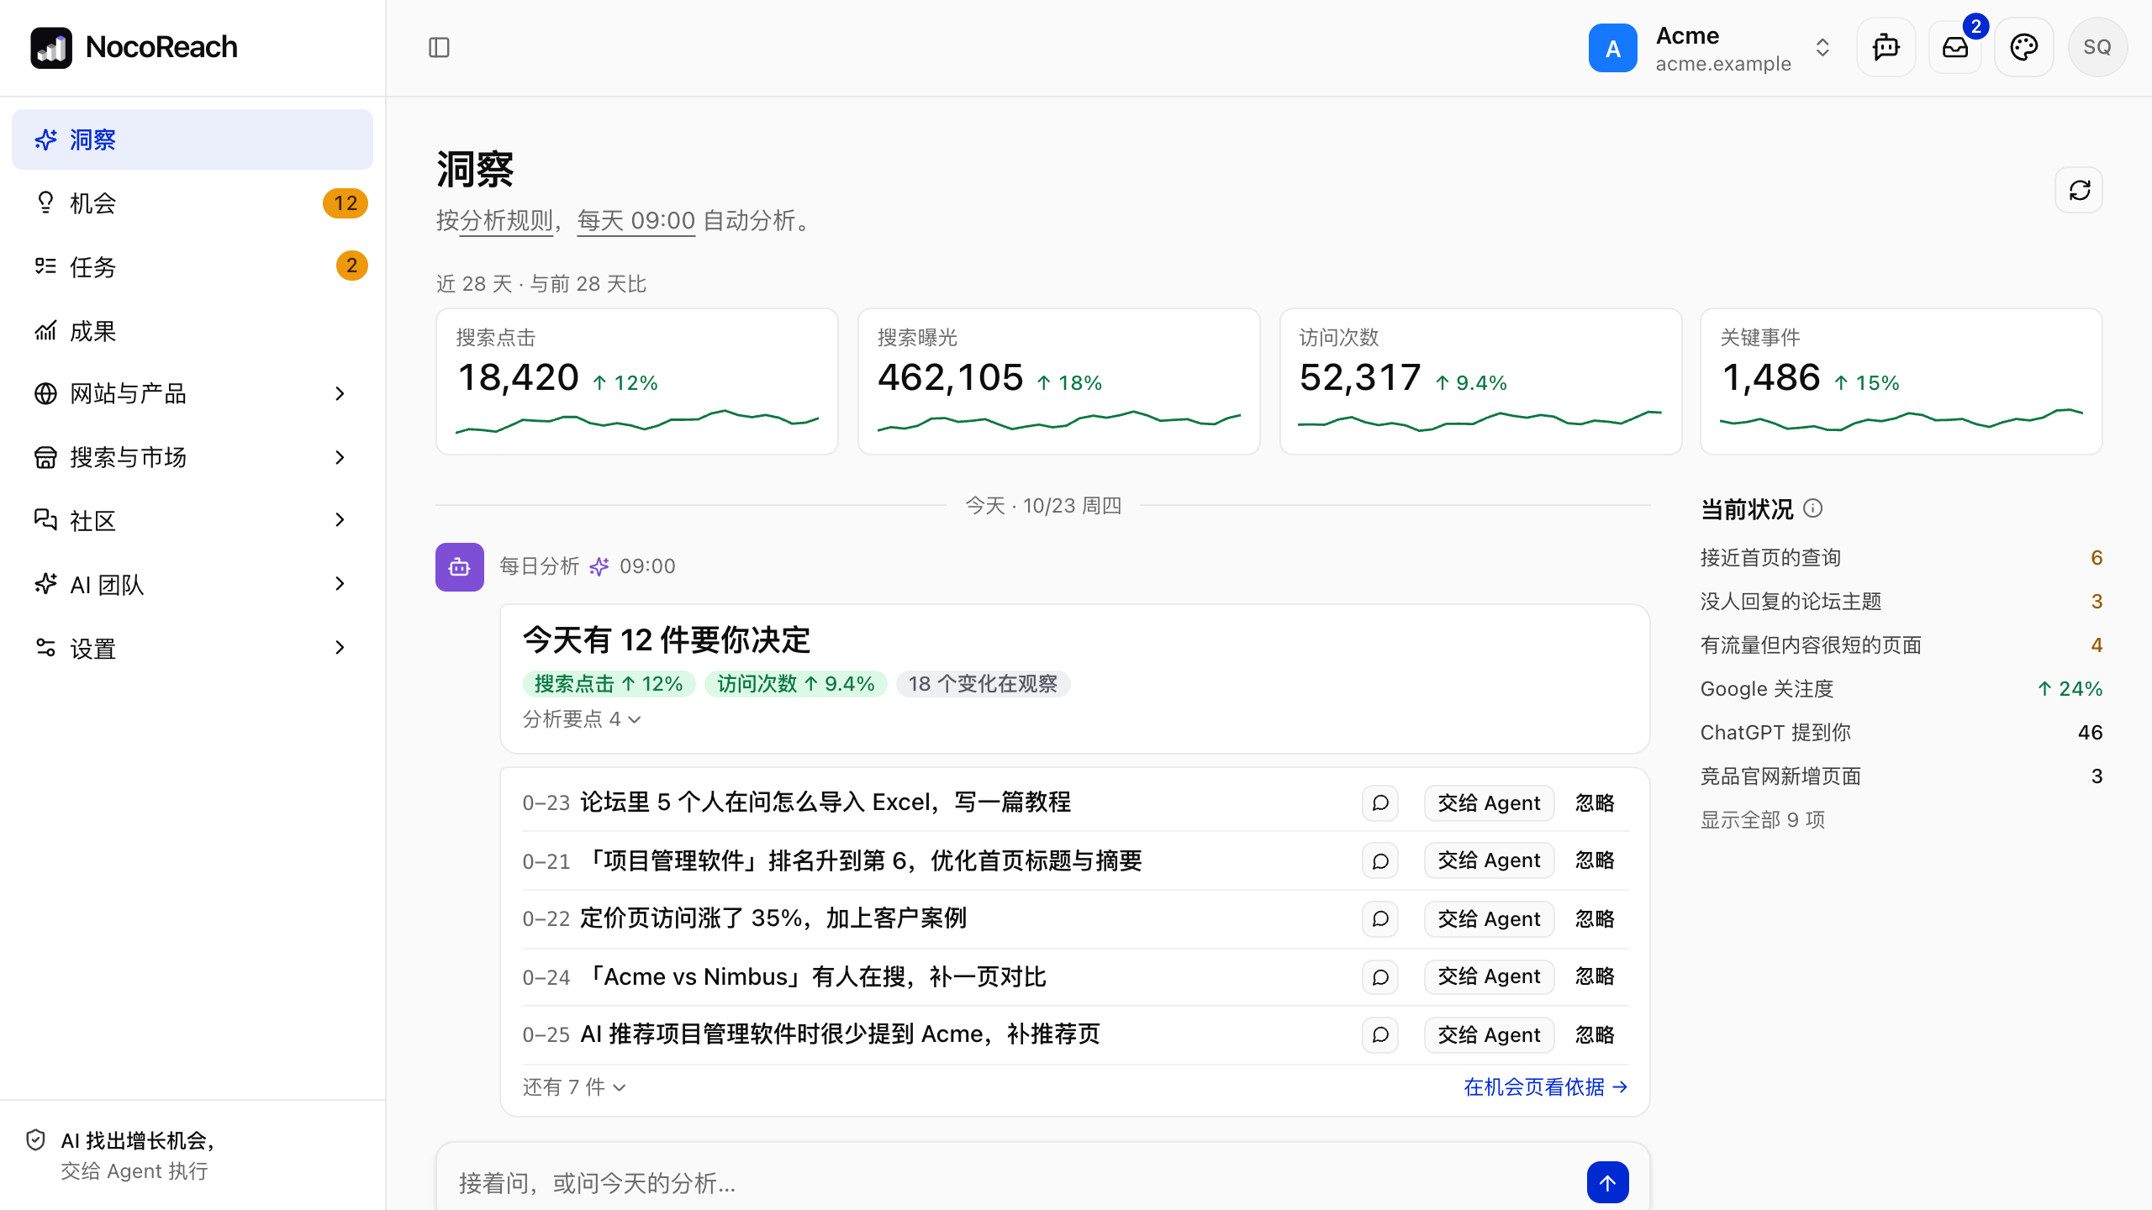Click 显示全部 9 项
The image size is (2152, 1210).
1763,820
